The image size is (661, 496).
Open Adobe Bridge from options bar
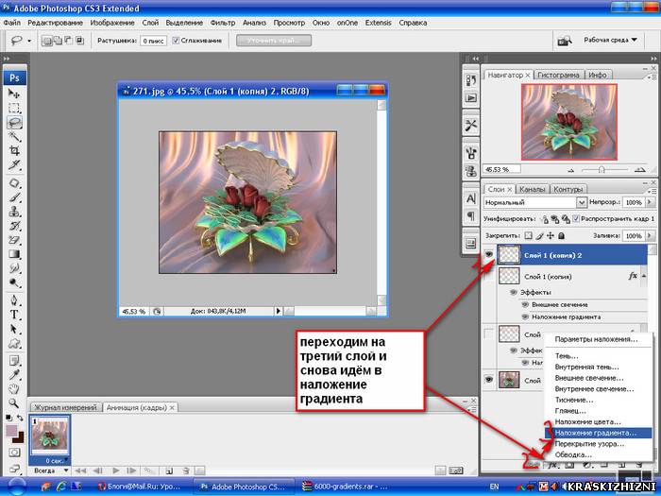[x=565, y=41]
